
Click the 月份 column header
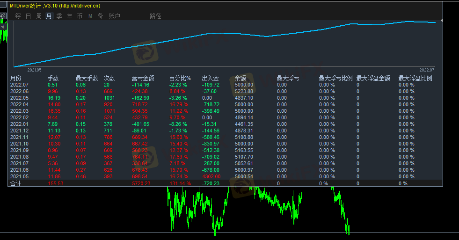click(x=15, y=79)
